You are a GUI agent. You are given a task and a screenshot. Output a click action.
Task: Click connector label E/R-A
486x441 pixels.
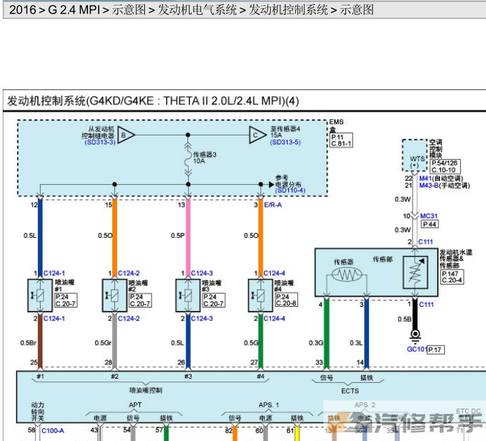273,205
